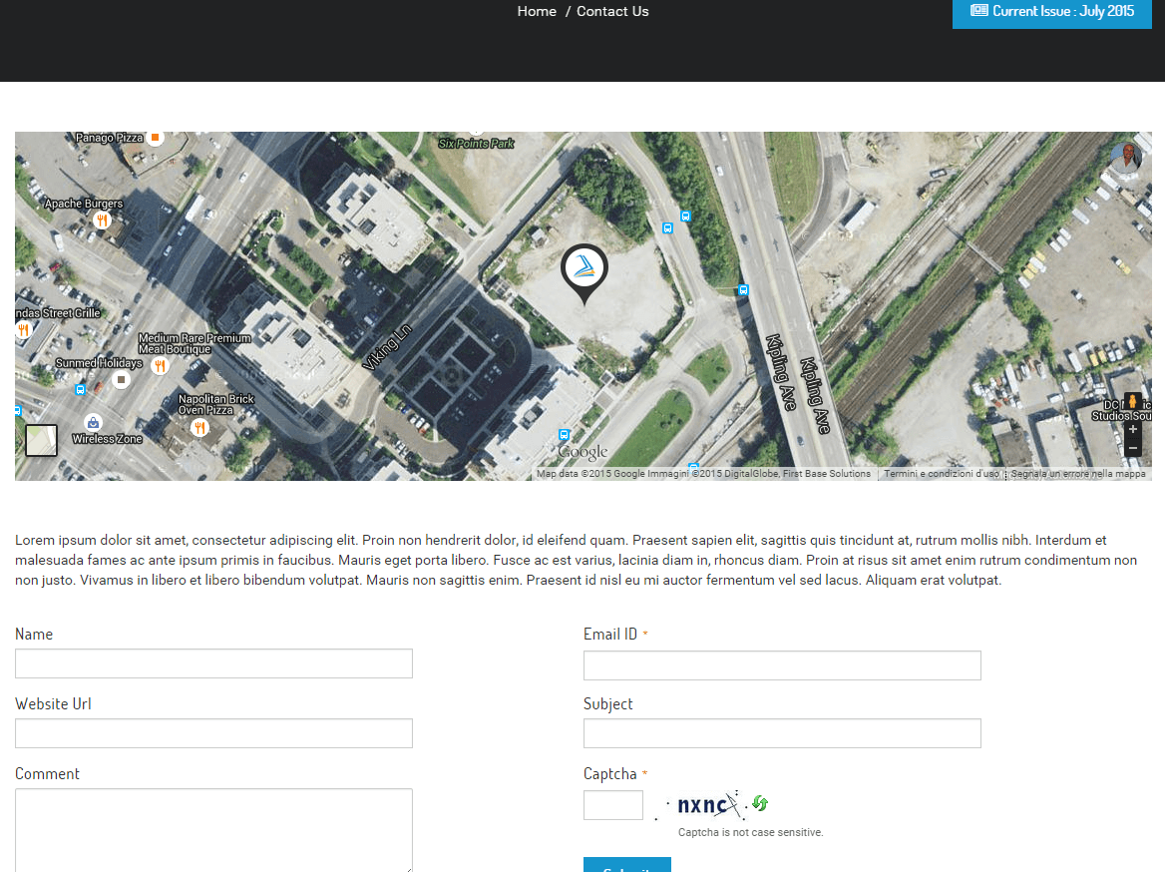Click the Viking Ln street label
Screen dimensions: 1165x872
click(386, 347)
